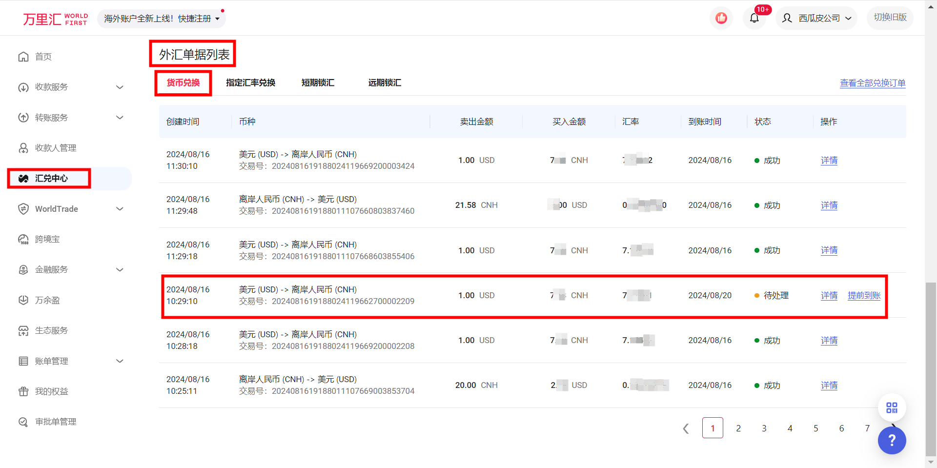Switch to the 指定汇率兑换 tab
This screenshot has width=937, height=468.
250,82
